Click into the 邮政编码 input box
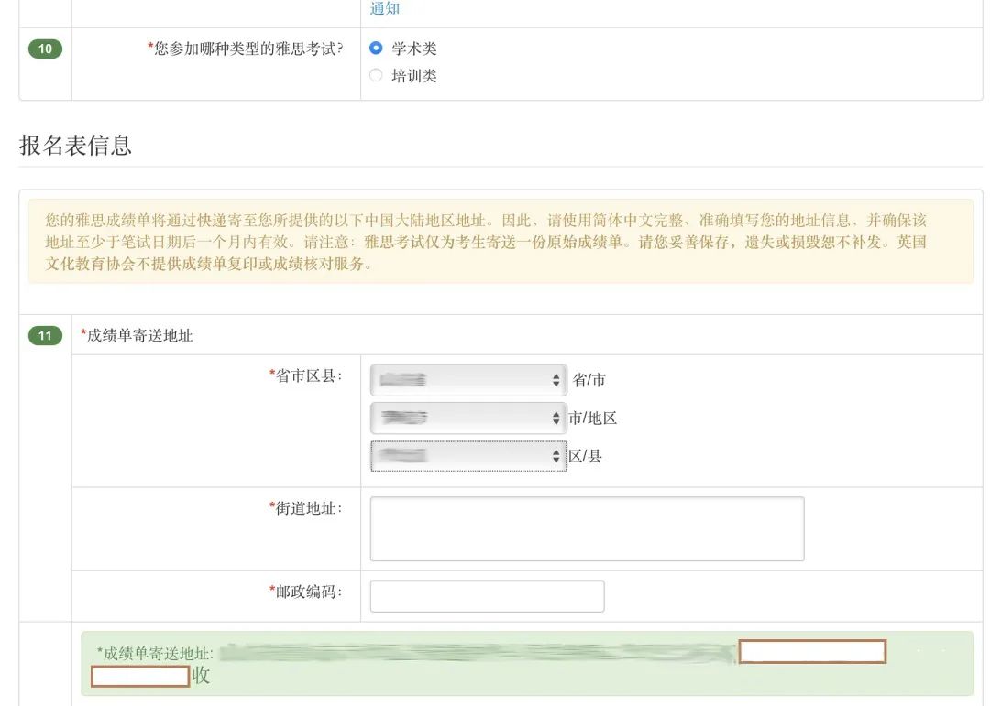The height and width of the screenshot is (706, 990). tap(487, 596)
